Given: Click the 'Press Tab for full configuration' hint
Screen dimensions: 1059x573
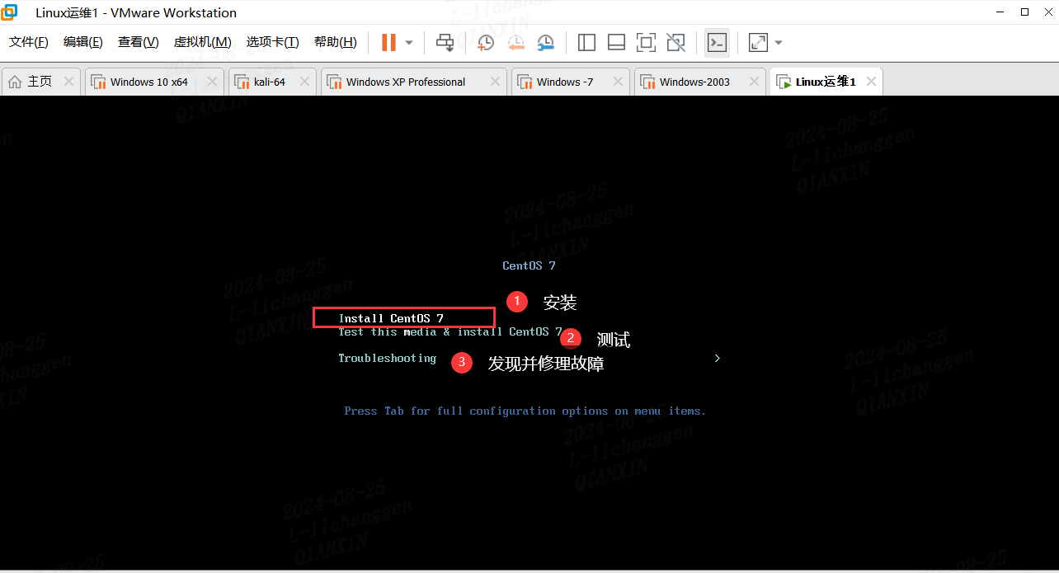Looking at the screenshot, I should click(x=525, y=411).
